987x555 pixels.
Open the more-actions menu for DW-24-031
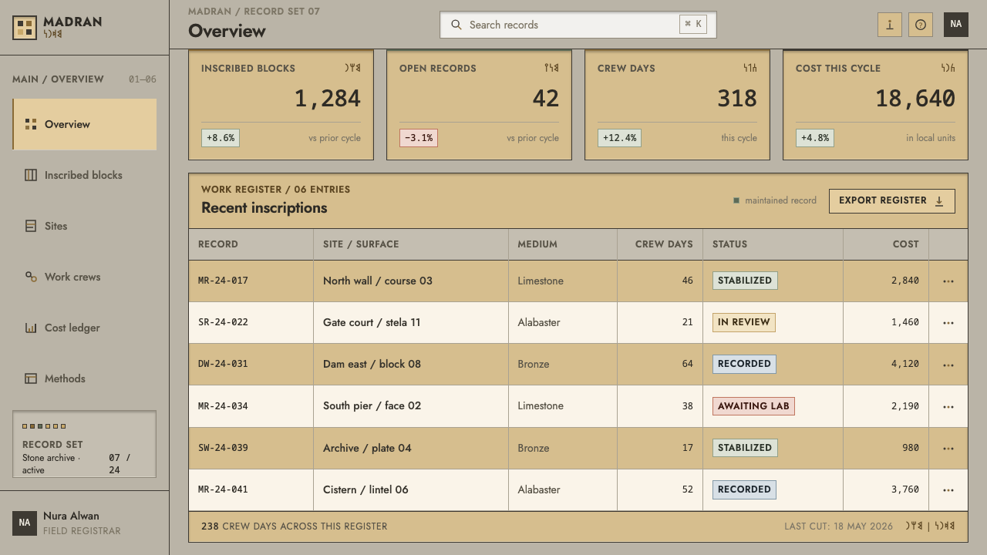948,365
